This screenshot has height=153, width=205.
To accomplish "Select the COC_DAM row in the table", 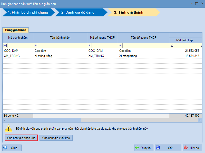I will click(x=18, y=51).
